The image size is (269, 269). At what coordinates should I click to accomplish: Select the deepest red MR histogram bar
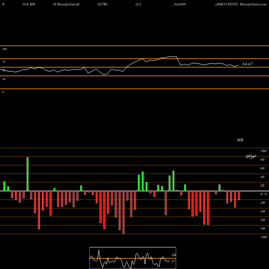point(123,213)
